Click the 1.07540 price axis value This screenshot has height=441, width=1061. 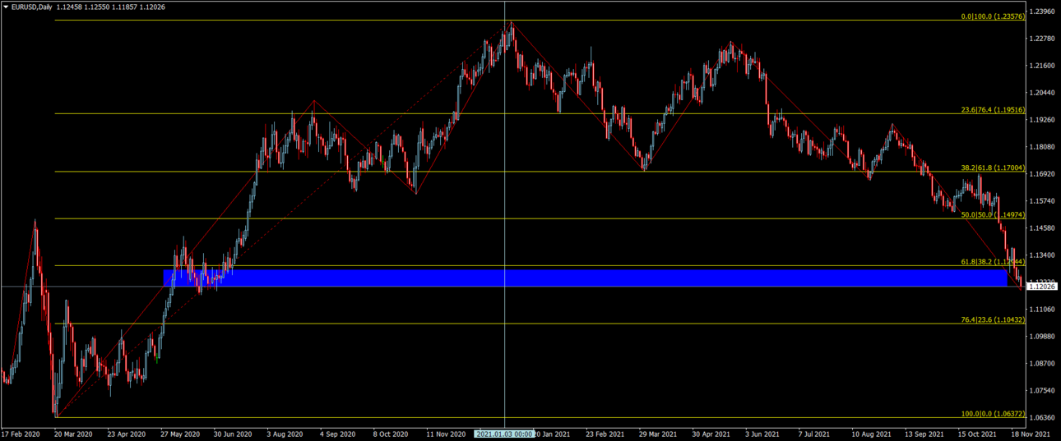[1043, 391]
